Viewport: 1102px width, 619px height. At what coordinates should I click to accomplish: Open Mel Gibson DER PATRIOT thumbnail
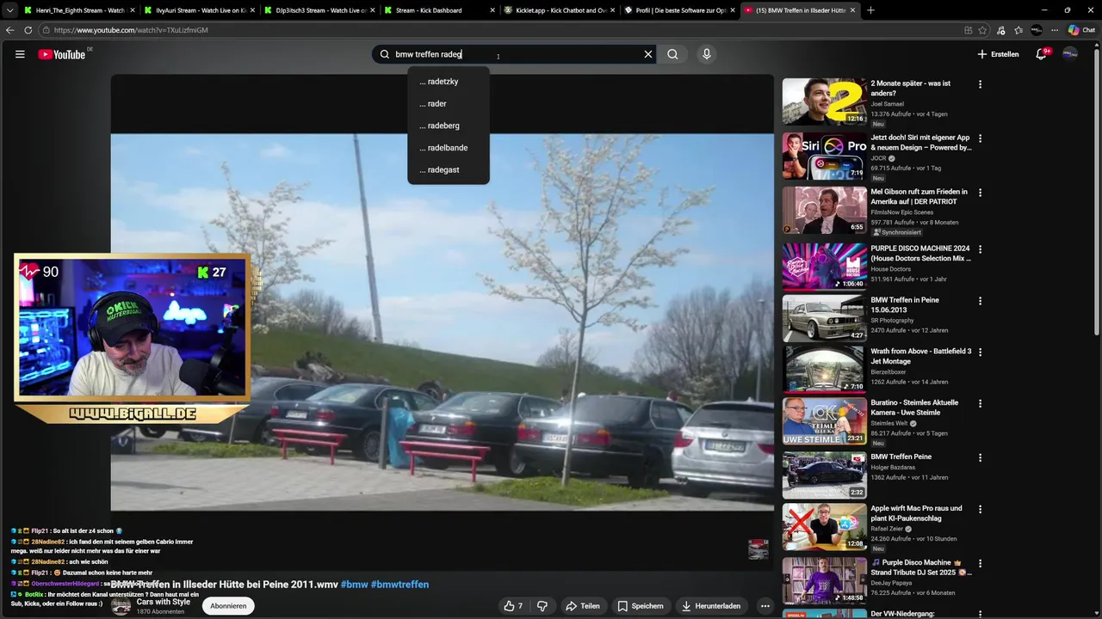[824, 210]
